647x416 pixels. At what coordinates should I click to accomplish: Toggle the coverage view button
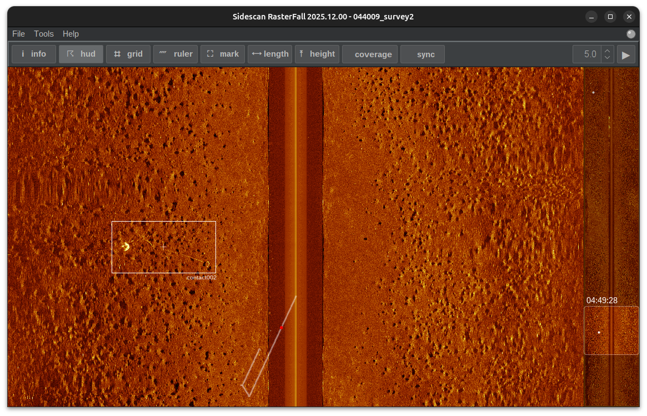pyautogui.click(x=370, y=54)
